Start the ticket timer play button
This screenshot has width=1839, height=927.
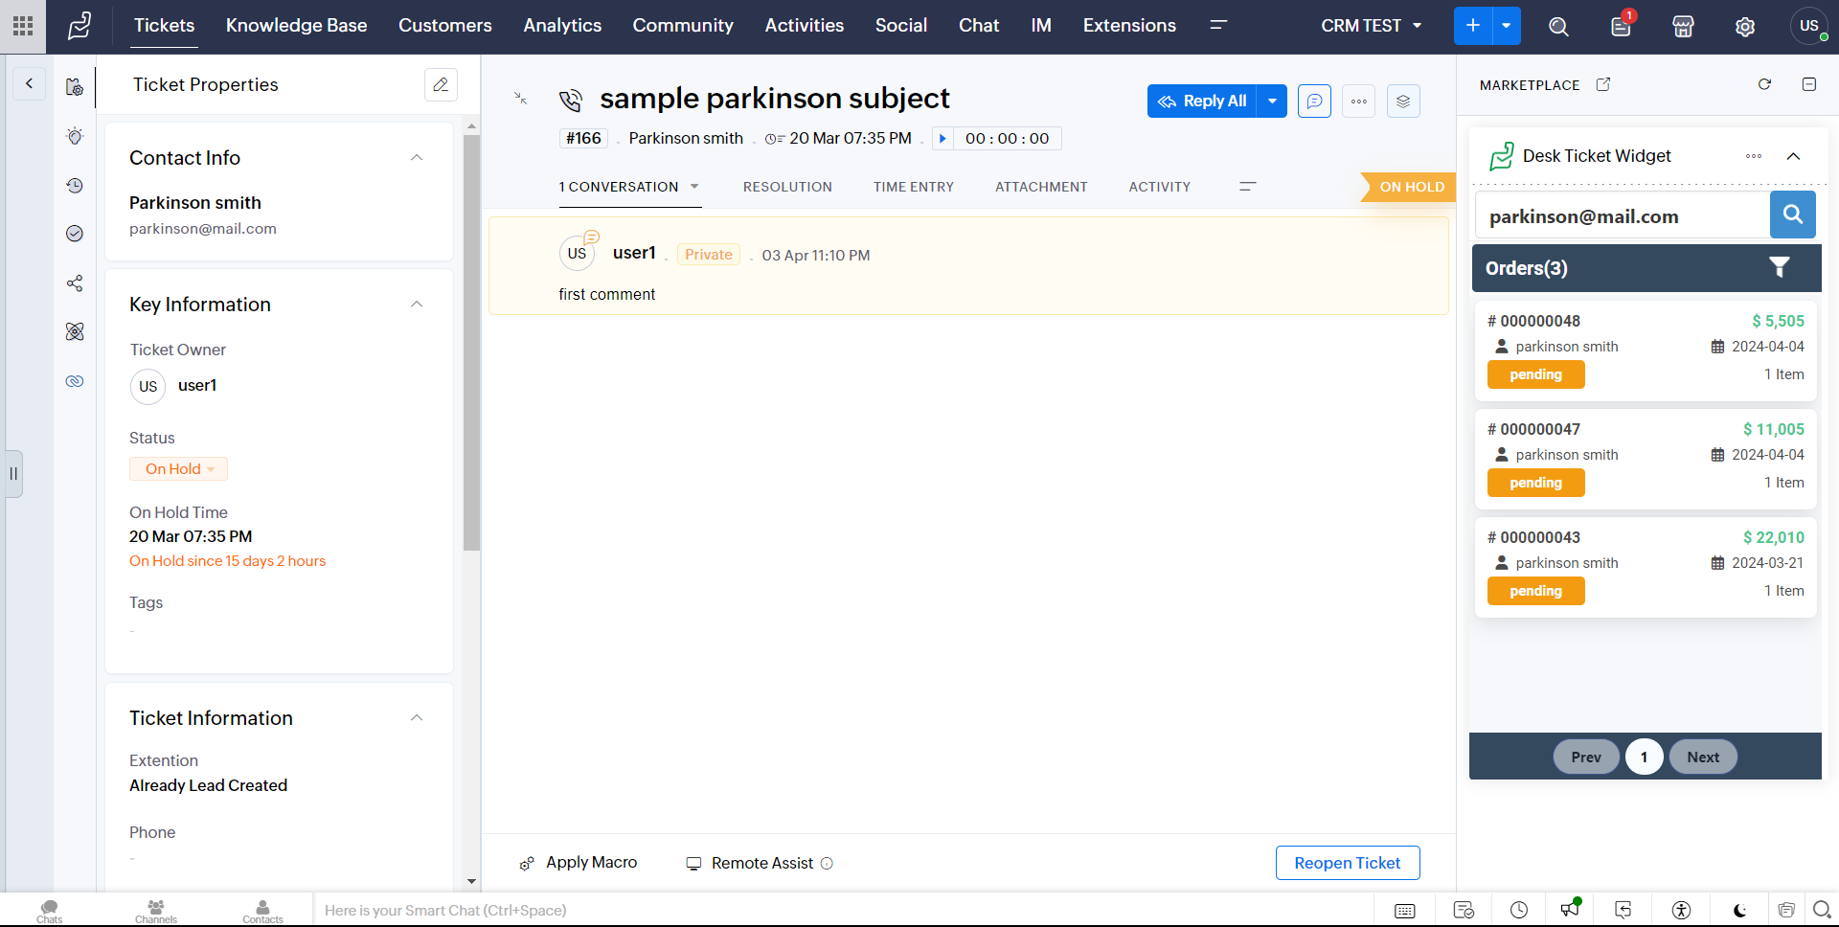click(942, 139)
